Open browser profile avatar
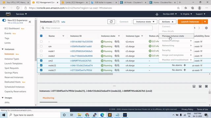The width and height of the screenshot is (211, 118). pyautogui.click(x=199, y=8)
